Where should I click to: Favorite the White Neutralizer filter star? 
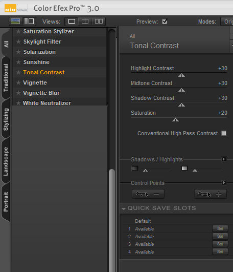(18, 103)
